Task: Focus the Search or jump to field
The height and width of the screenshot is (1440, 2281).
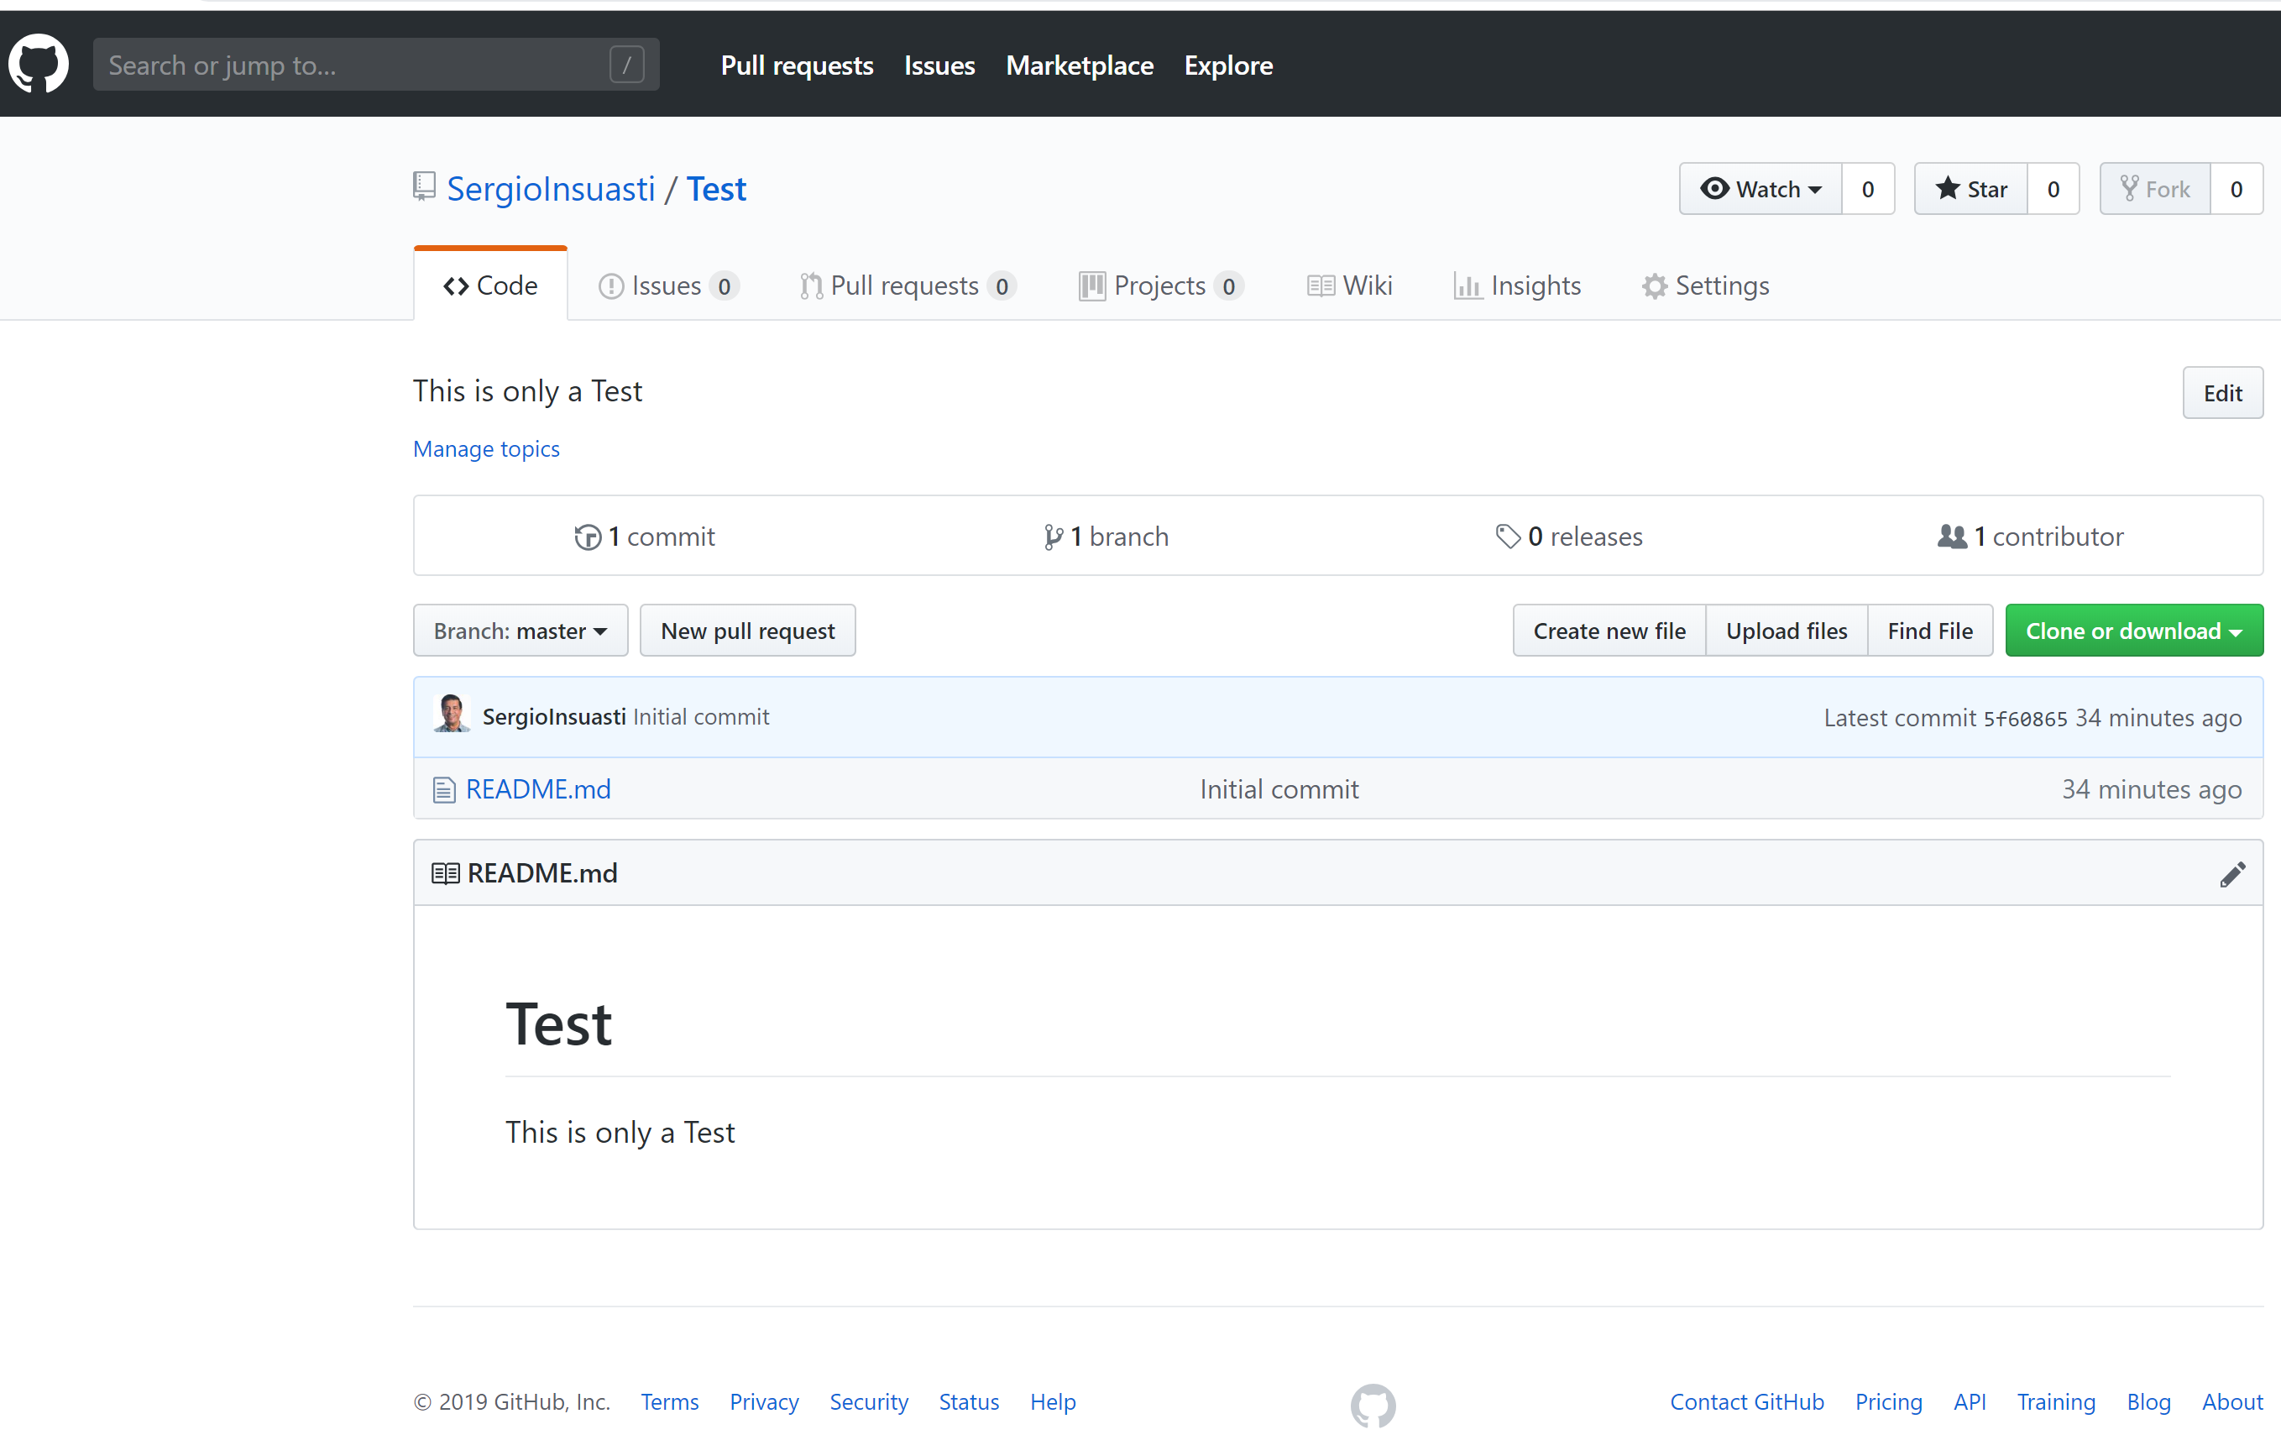Action: (358, 65)
